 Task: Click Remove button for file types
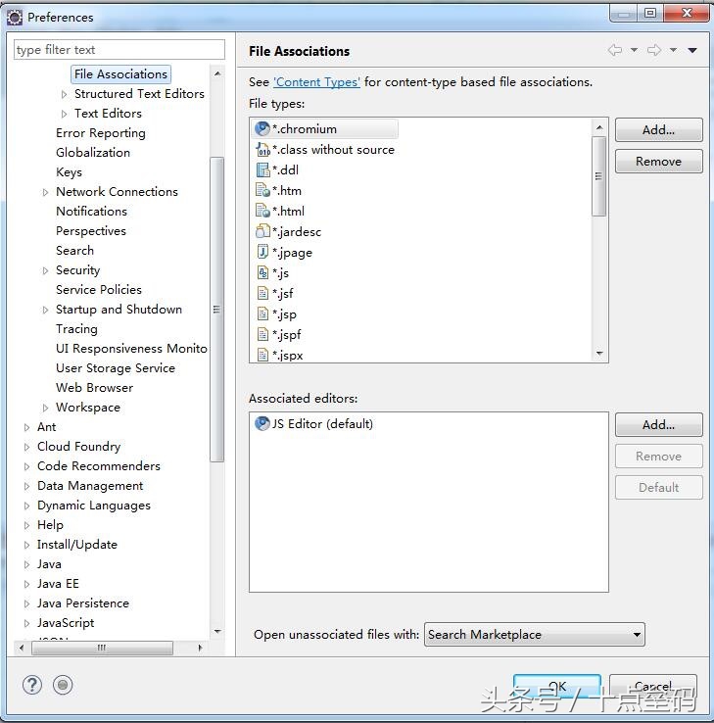coord(658,161)
